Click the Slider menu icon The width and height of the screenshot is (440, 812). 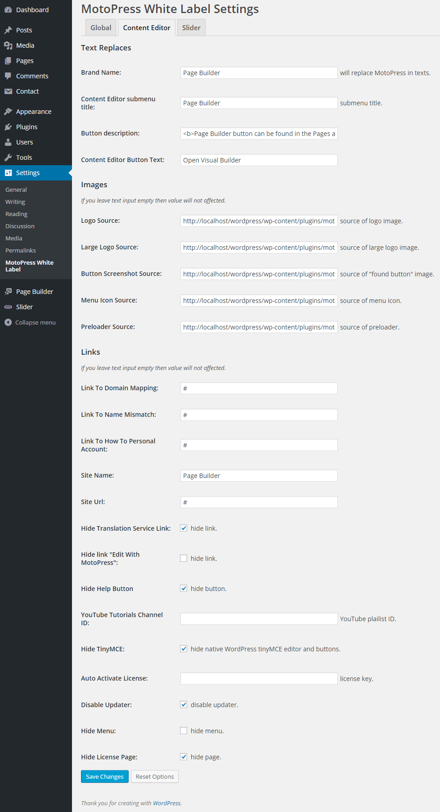[x=8, y=307]
